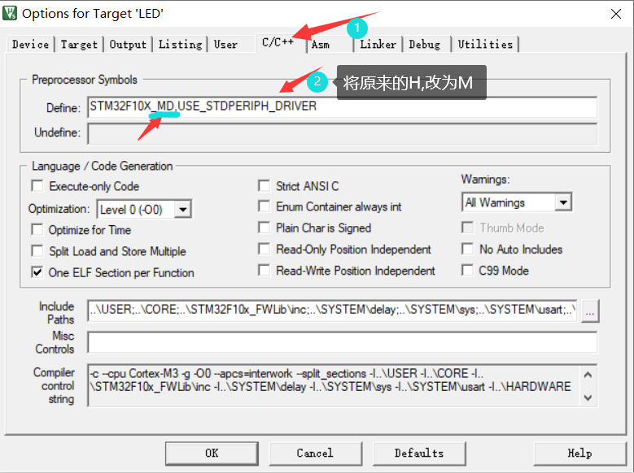Toggle Enum Container always int
Viewport: 634px width, 473px height.
tap(264, 206)
